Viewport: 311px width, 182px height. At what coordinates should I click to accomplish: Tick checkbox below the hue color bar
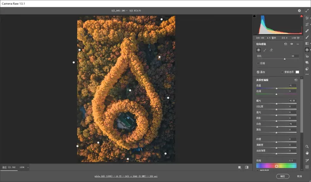pos(257,170)
